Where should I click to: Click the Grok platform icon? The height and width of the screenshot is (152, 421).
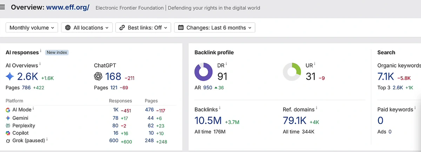tap(8, 140)
